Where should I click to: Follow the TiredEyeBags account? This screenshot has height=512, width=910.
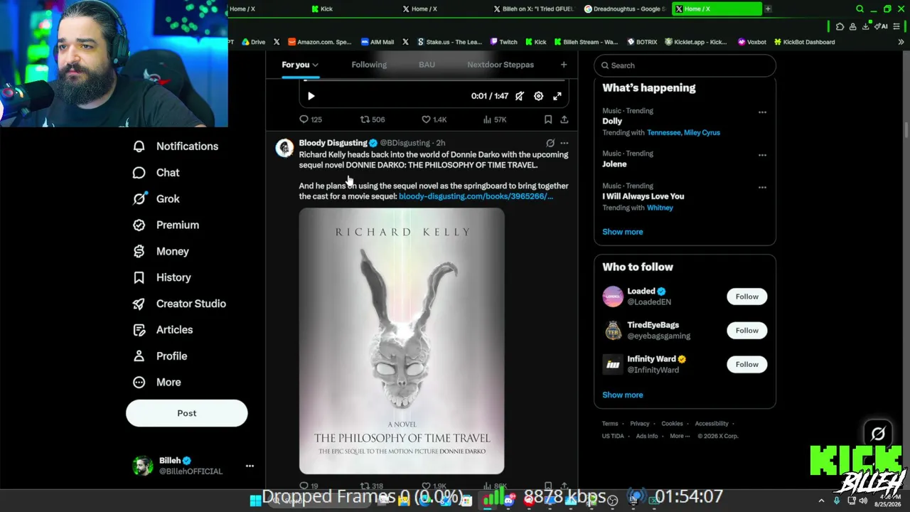click(746, 331)
